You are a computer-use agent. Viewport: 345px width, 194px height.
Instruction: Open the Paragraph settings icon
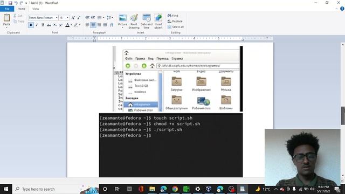112,25
